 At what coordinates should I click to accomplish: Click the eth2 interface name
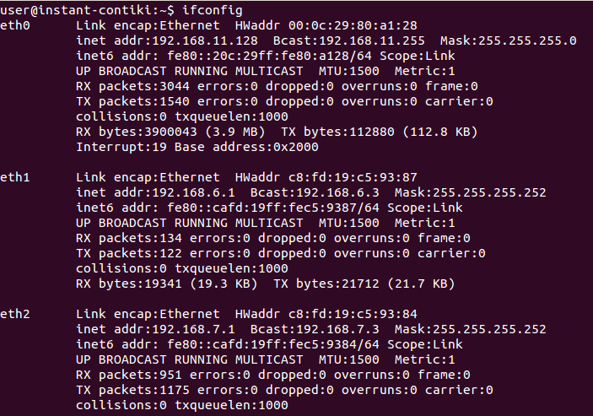[x=15, y=314]
